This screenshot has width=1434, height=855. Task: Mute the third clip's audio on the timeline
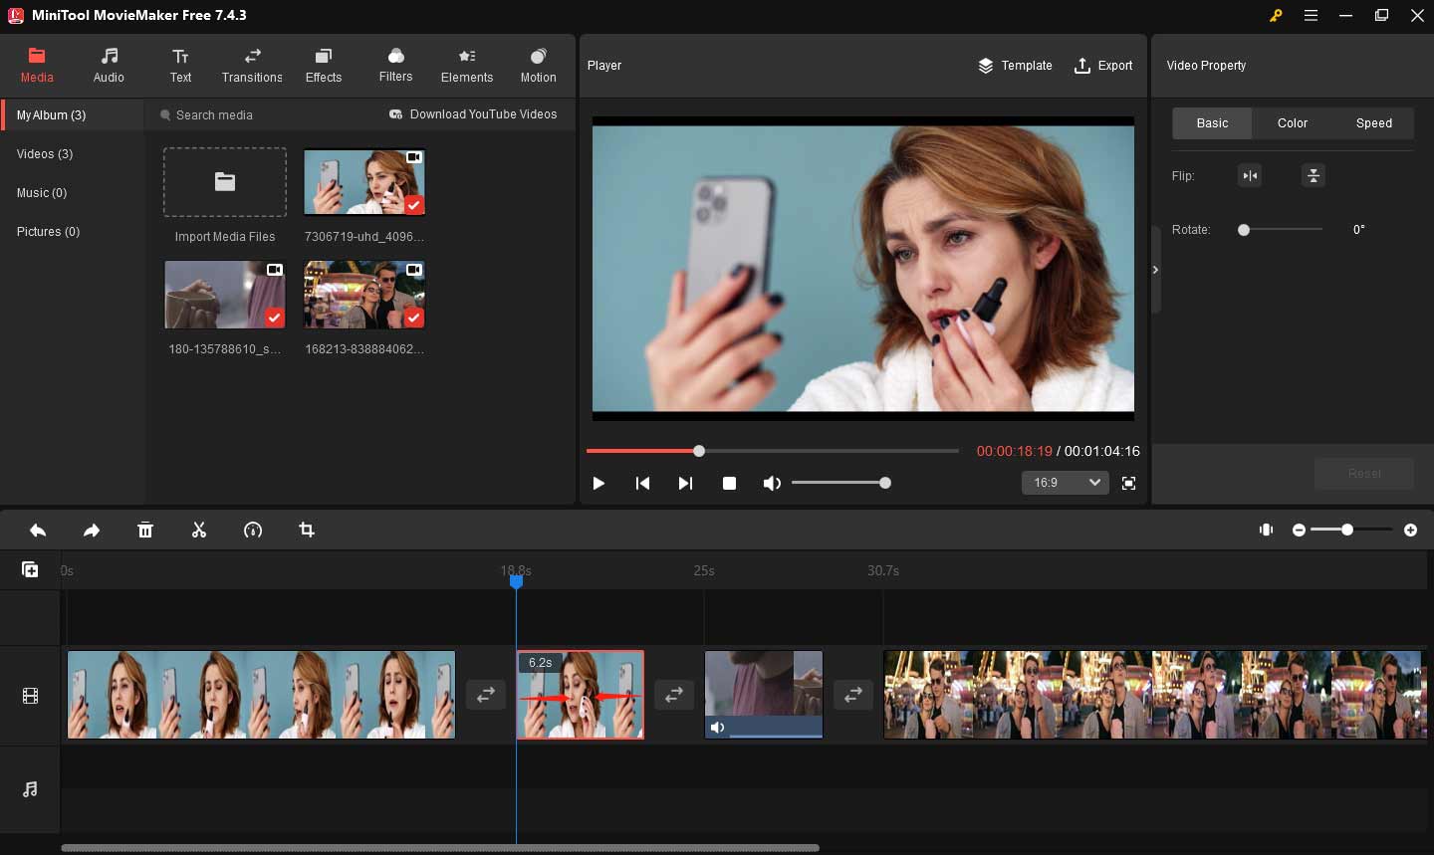[x=718, y=728]
